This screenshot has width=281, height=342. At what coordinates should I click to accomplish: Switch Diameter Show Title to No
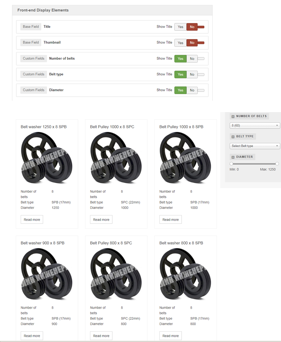point(192,90)
